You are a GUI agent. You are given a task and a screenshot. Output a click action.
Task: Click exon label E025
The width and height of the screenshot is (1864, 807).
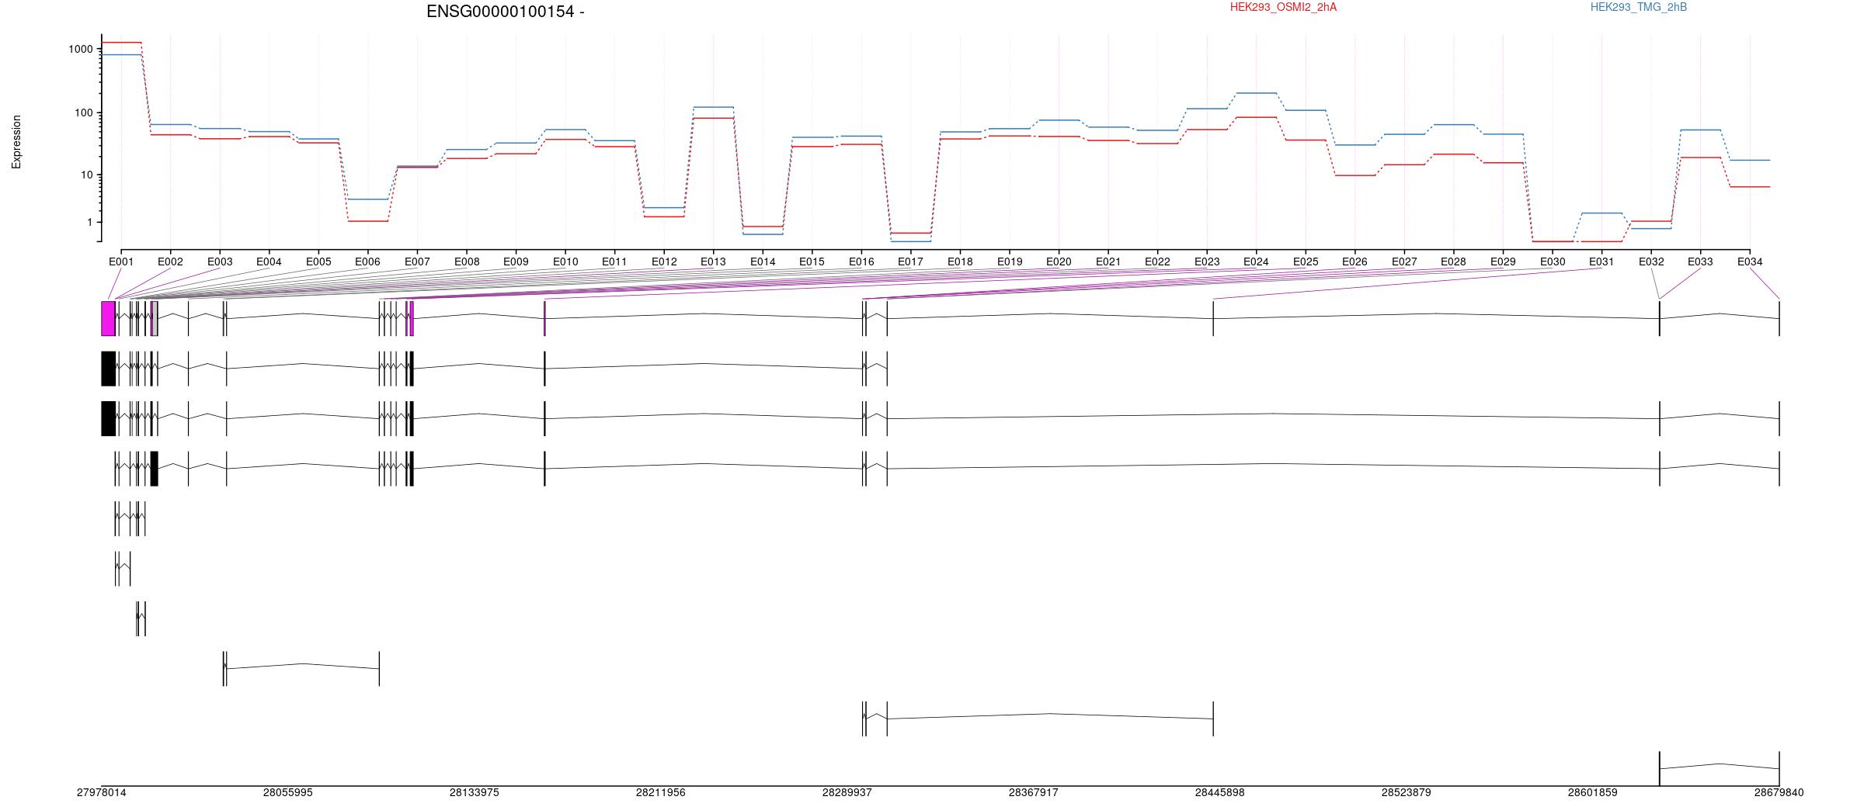[x=1306, y=261]
